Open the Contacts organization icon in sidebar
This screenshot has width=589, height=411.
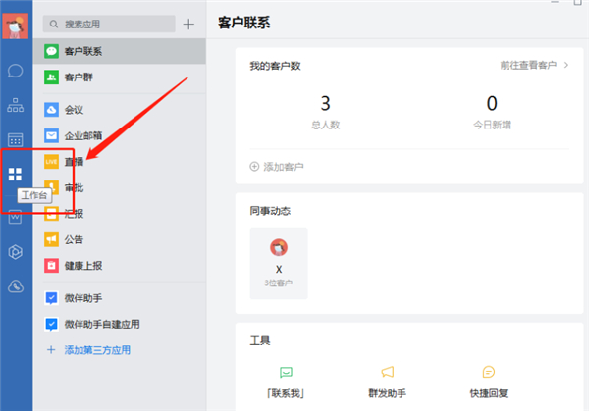[15, 105]
